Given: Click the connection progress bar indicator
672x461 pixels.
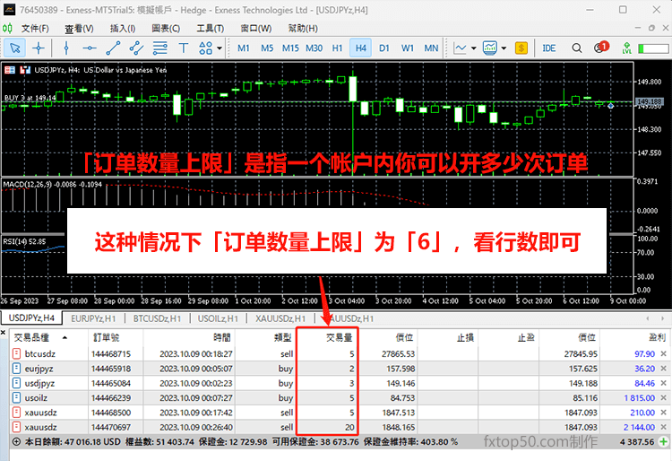Looking at the screenshot, I should tap(653, 48).
